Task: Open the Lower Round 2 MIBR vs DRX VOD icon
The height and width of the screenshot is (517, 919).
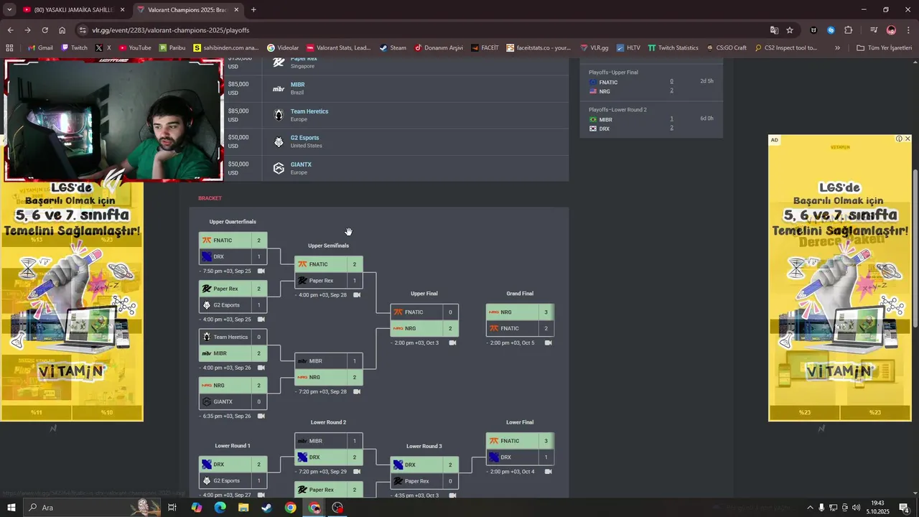Action: [x=357, y=472]
